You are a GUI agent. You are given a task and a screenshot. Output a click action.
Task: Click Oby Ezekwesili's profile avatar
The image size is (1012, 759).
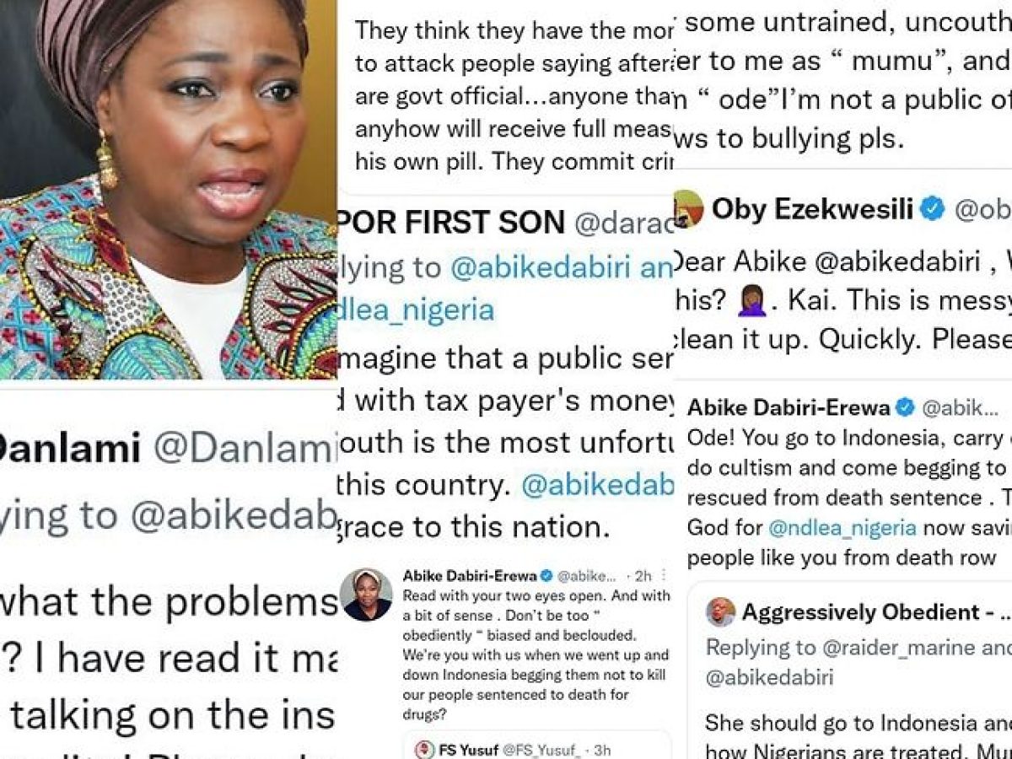tap(689, 208)
